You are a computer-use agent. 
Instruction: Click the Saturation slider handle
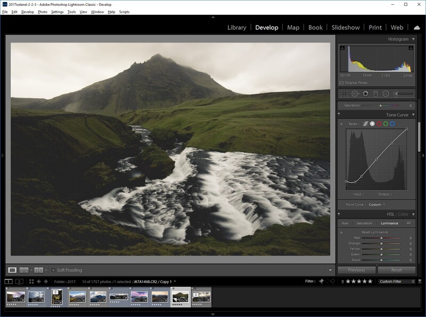380,105
